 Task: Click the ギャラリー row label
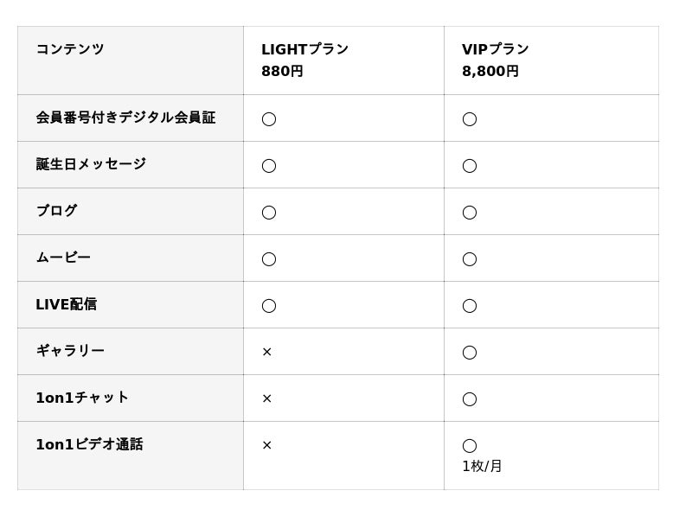tap(70, 351)
